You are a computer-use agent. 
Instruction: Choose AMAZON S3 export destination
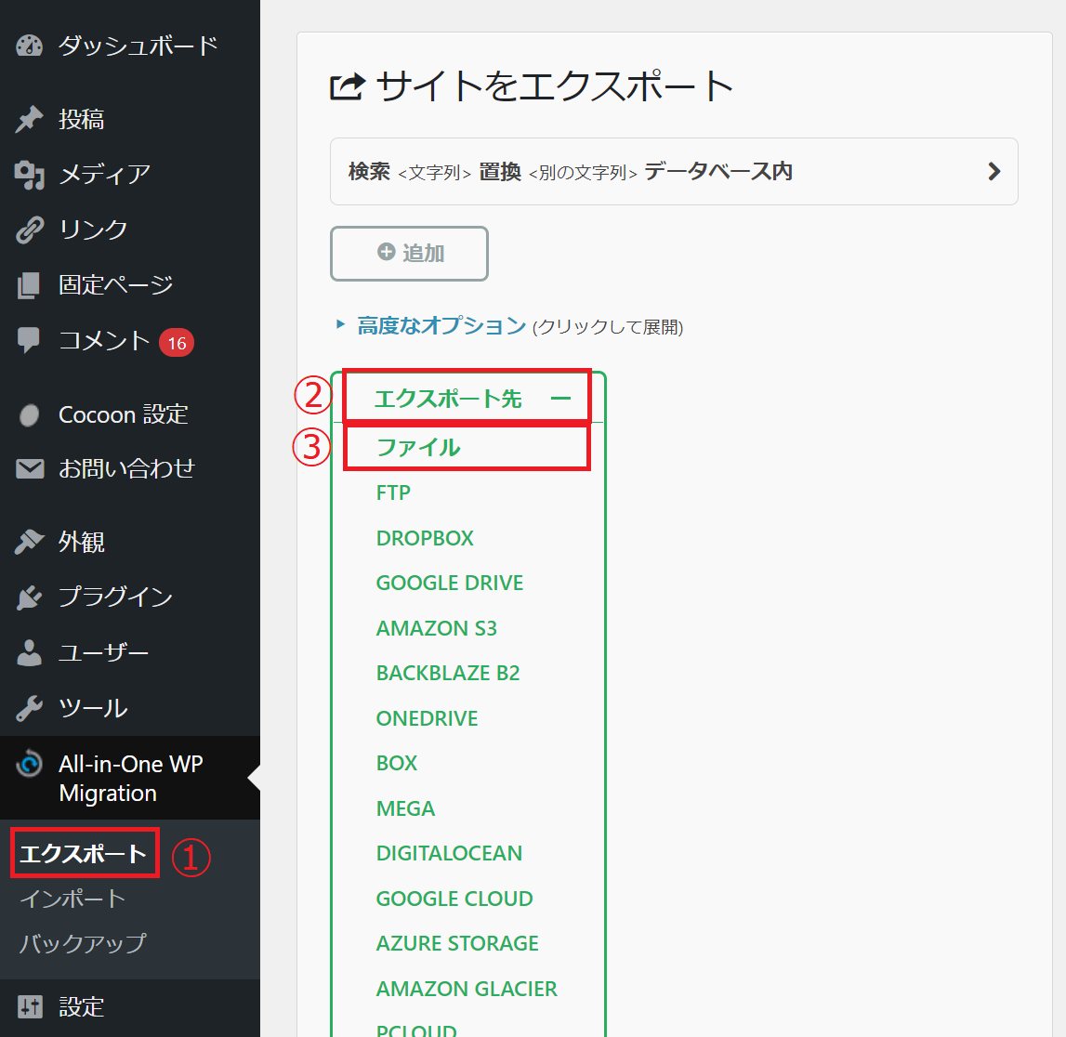pos(437,628)
